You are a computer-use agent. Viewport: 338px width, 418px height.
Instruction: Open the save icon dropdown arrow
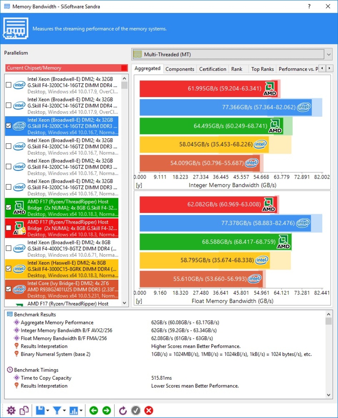48,410
